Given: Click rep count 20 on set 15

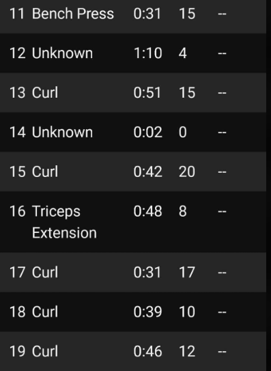Looking at the screenshot, I should 187,171.
